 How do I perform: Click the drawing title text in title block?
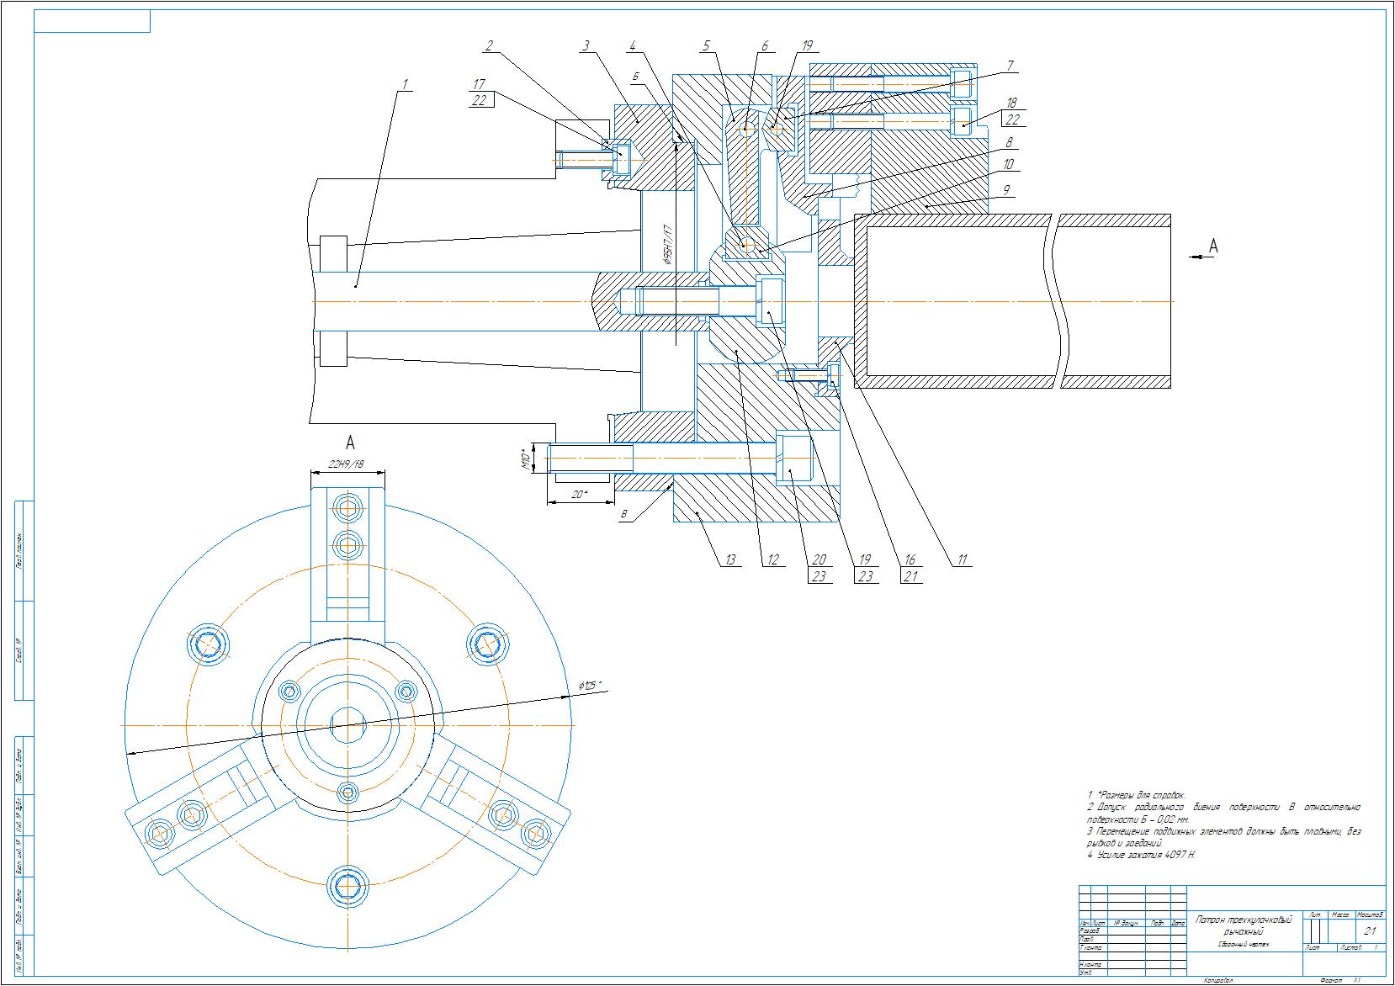pos(1243,926)
